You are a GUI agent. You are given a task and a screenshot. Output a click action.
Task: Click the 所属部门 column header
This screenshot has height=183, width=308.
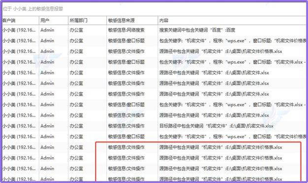pos(88,20)
